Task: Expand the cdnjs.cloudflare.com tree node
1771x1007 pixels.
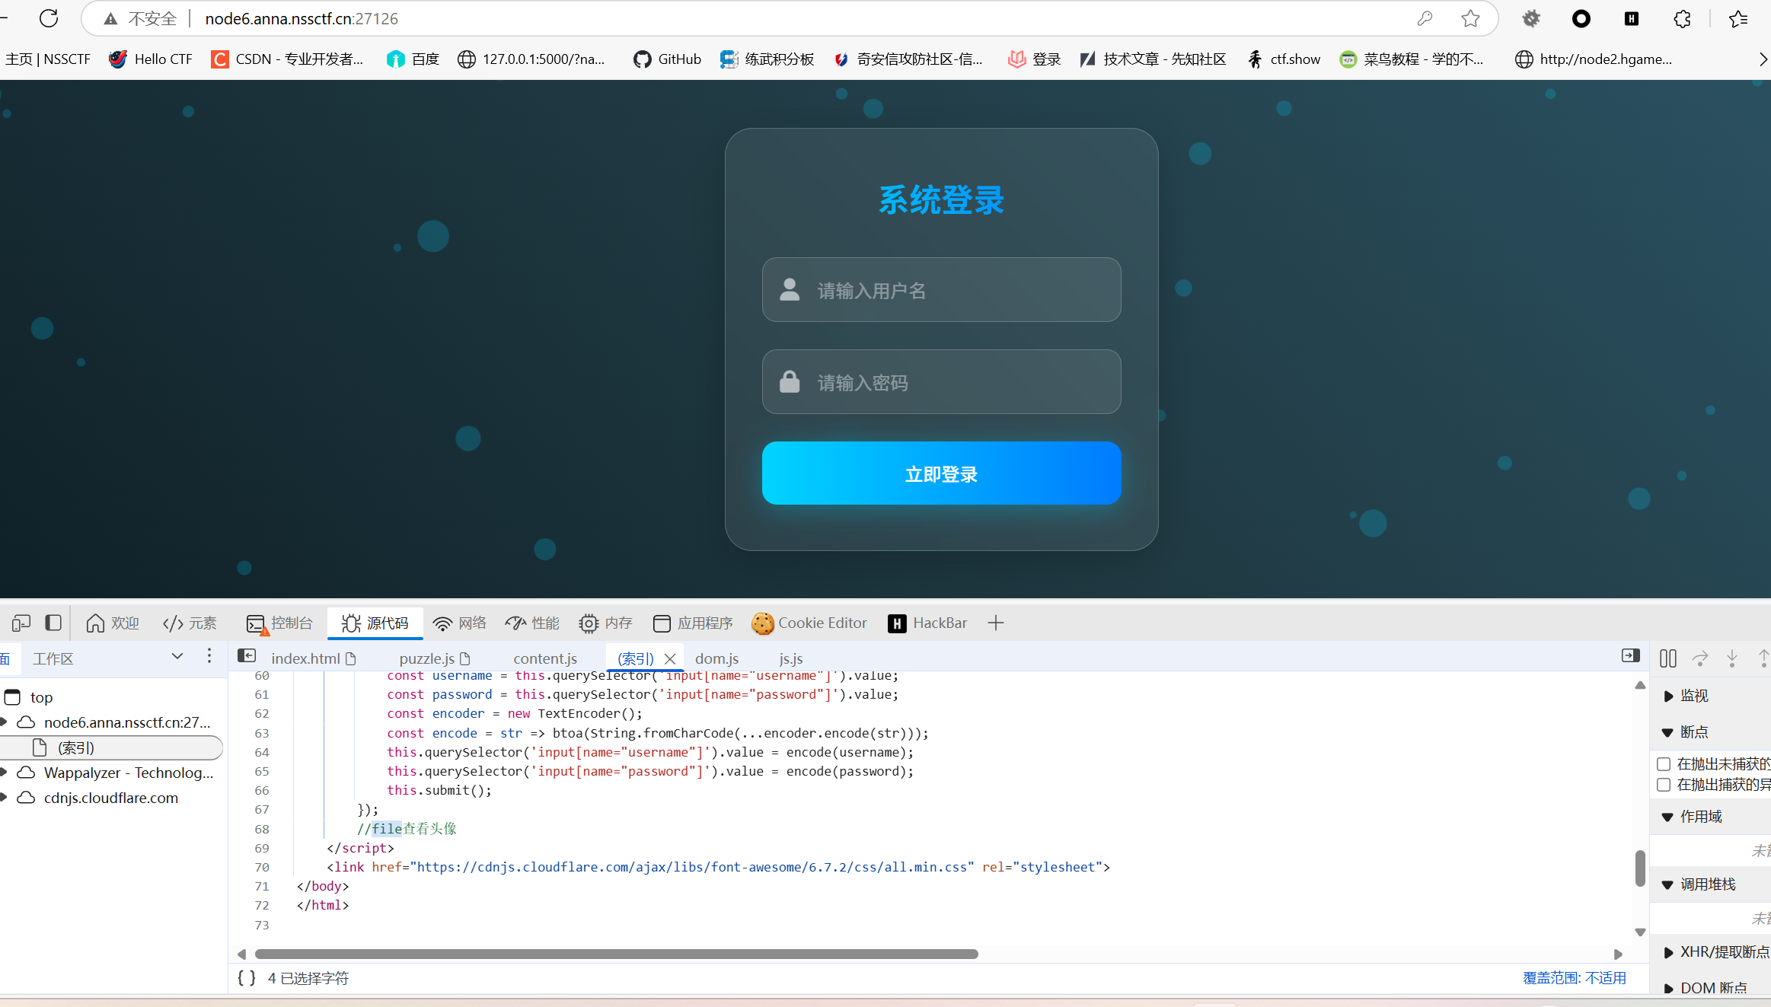Action: coord(4,797)
